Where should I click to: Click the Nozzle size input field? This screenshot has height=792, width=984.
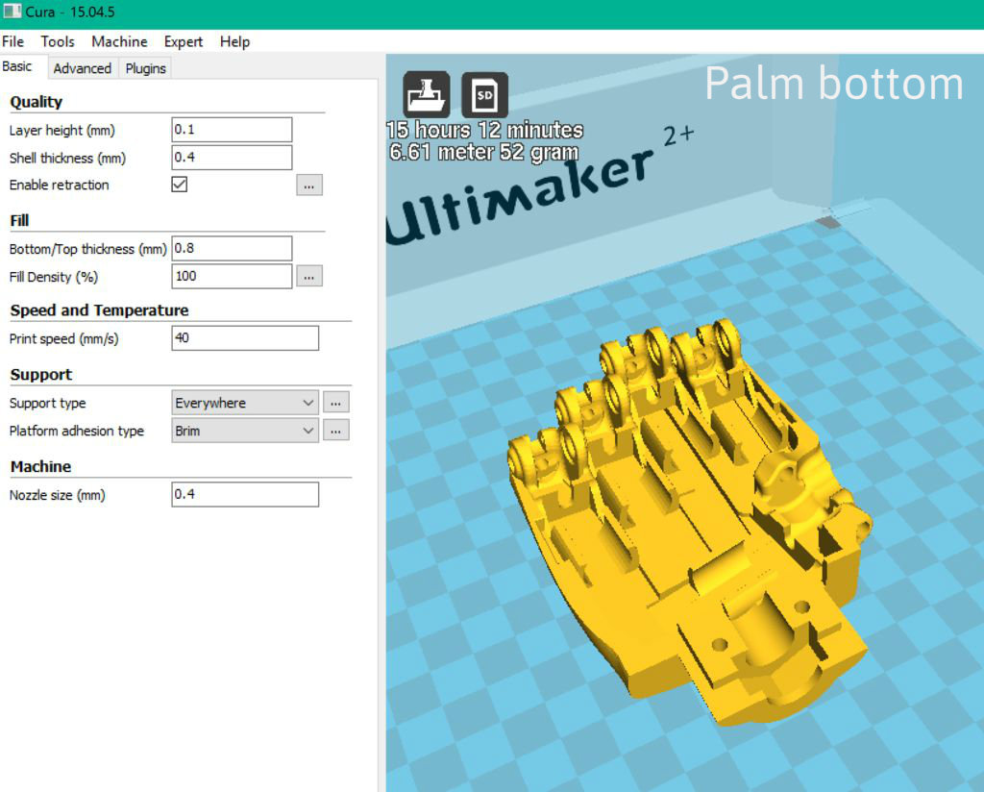245,495
